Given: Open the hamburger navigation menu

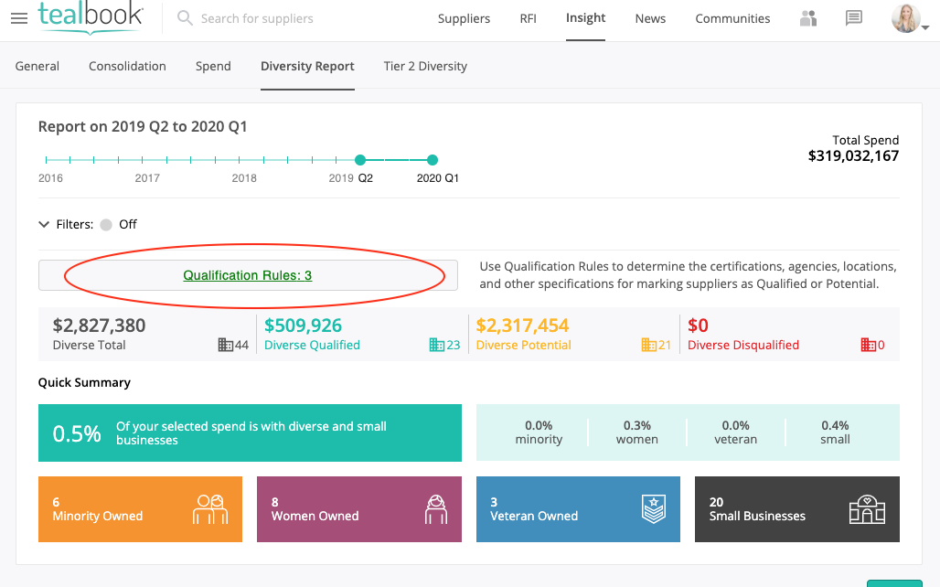Looking at the screenshot, I should [x=18, y=18].
